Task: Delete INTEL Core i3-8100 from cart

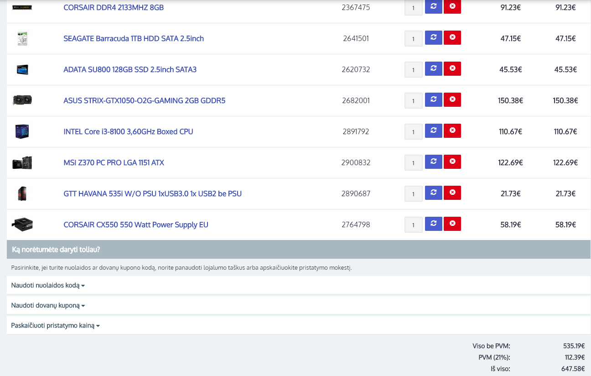Action: point(452,131)
